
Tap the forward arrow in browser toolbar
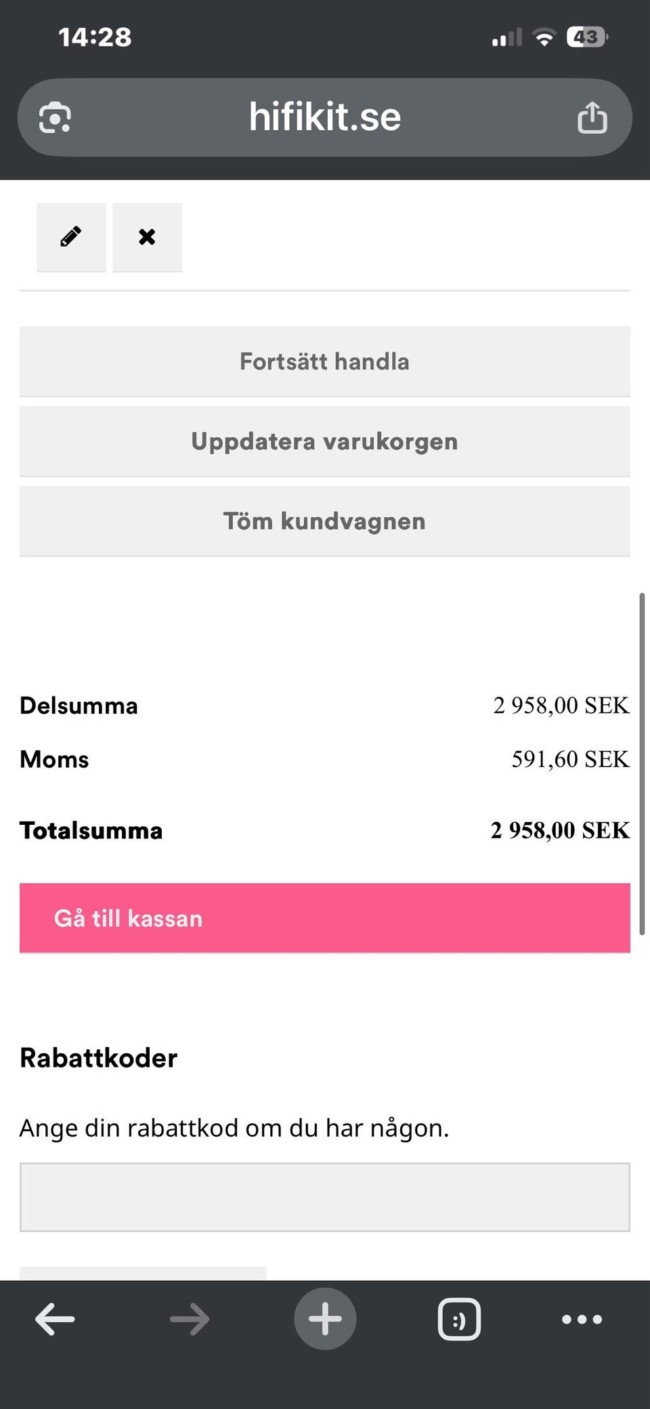[190, 1319]
